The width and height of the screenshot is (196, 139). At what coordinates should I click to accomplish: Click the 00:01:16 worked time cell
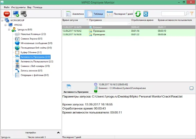pos(135,31)
